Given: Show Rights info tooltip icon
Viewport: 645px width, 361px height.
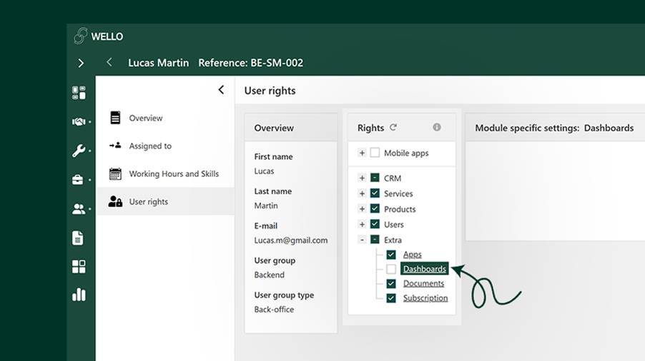Looking at the screenshot, I should (x=437, y=127).
